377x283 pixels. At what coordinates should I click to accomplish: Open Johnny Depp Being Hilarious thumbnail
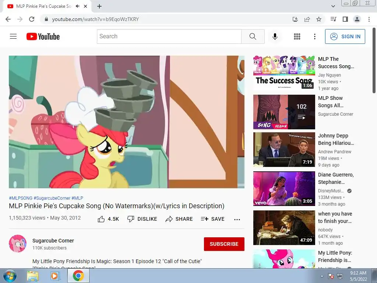(x=284, y=150)
